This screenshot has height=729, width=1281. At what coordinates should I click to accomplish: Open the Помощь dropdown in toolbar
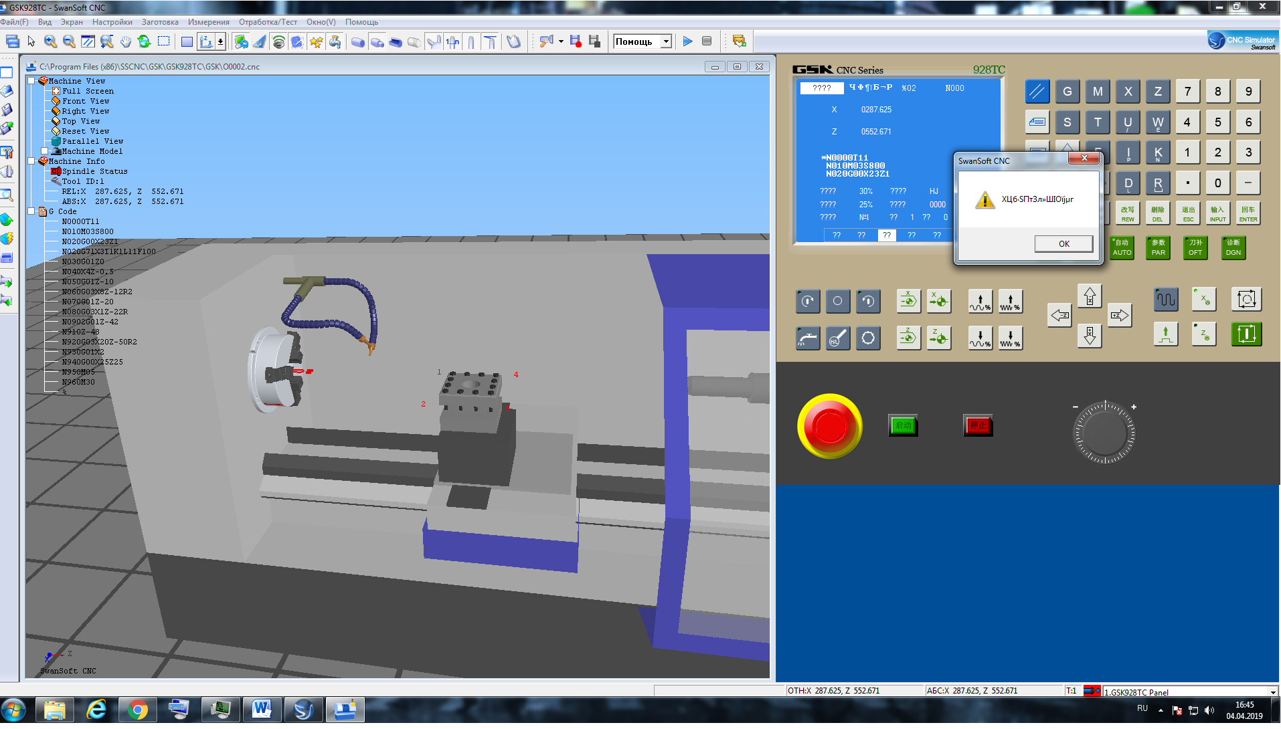[666, 41]
